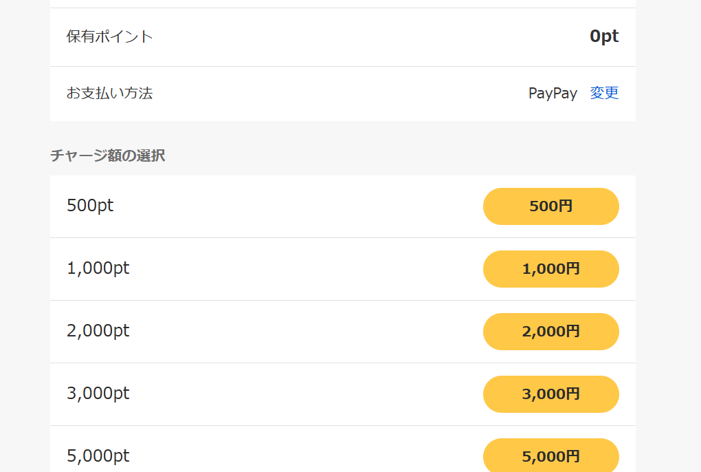This screenshot has height=472, width=701.
Task: Click the 3,000pt row label
Action: coord(98,394)
